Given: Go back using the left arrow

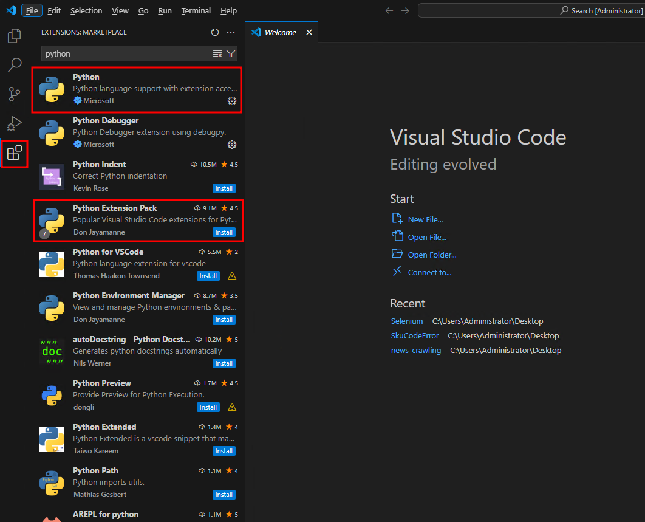Looking at the screenshot, I should pyautogui.click(x=389, y=11).
